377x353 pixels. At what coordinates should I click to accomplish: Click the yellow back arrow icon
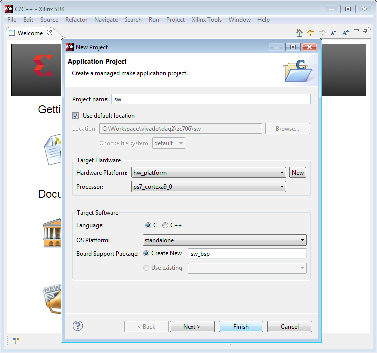(x=311, y=33)
